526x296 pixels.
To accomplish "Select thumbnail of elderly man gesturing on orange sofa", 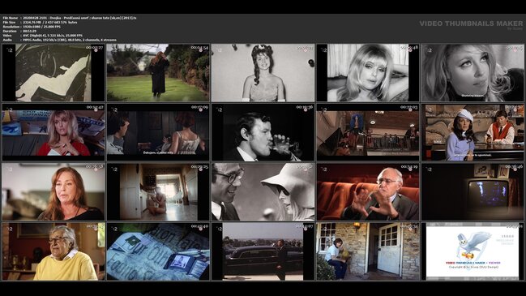I will [368, 192].
